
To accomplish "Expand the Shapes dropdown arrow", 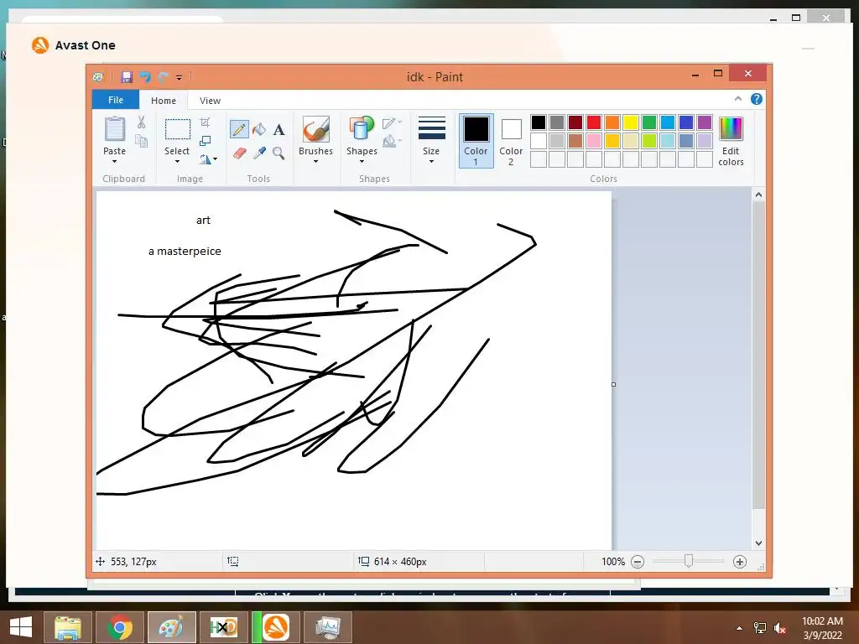I will [362, 162].
